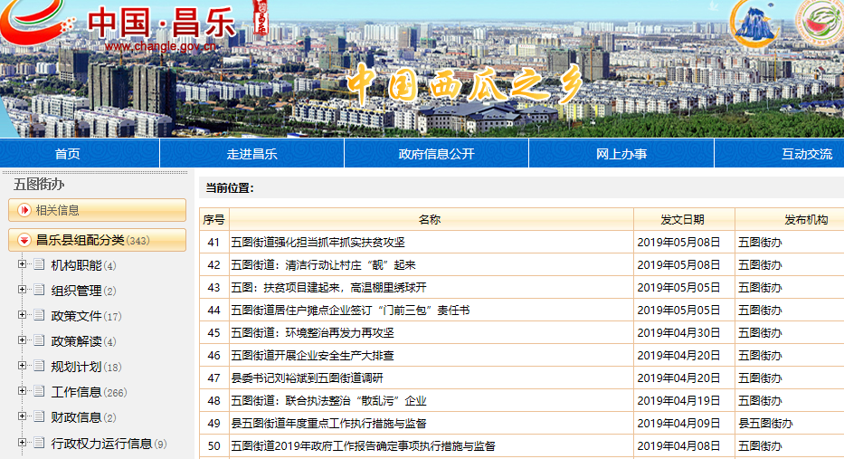Go to the 政府信息公开 menu item
Screen dimensions: 844x459
point(436,154)
